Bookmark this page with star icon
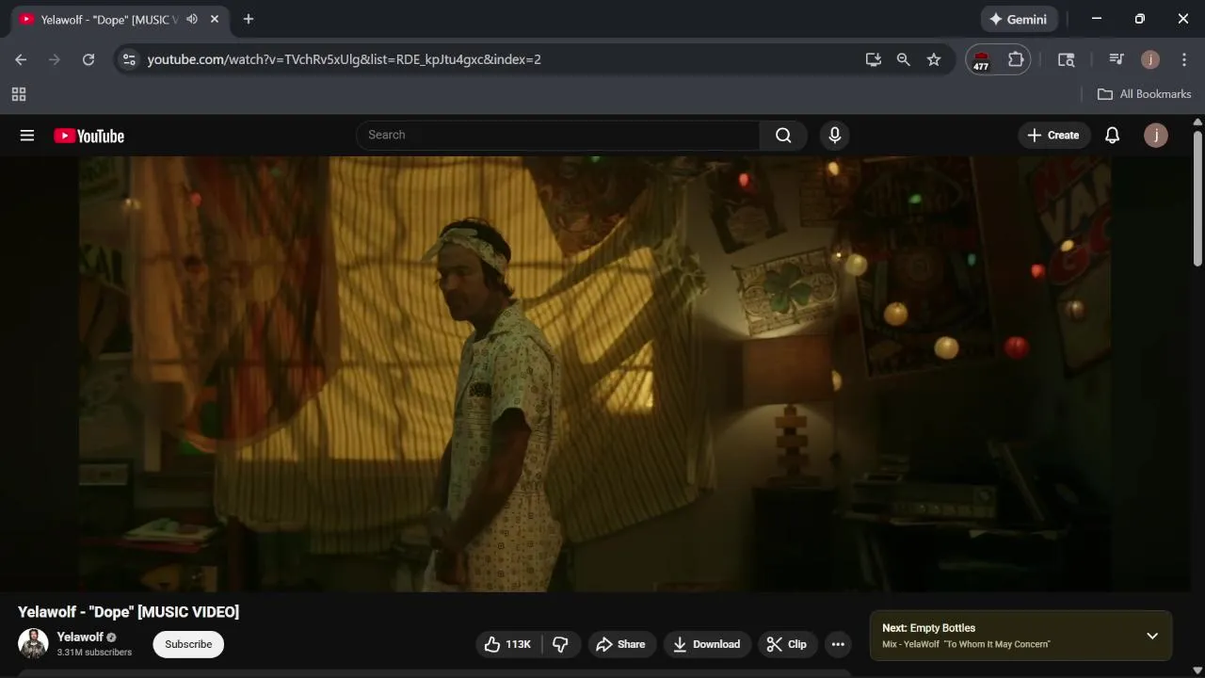1205x678 pixels. (x=934, y=59)
